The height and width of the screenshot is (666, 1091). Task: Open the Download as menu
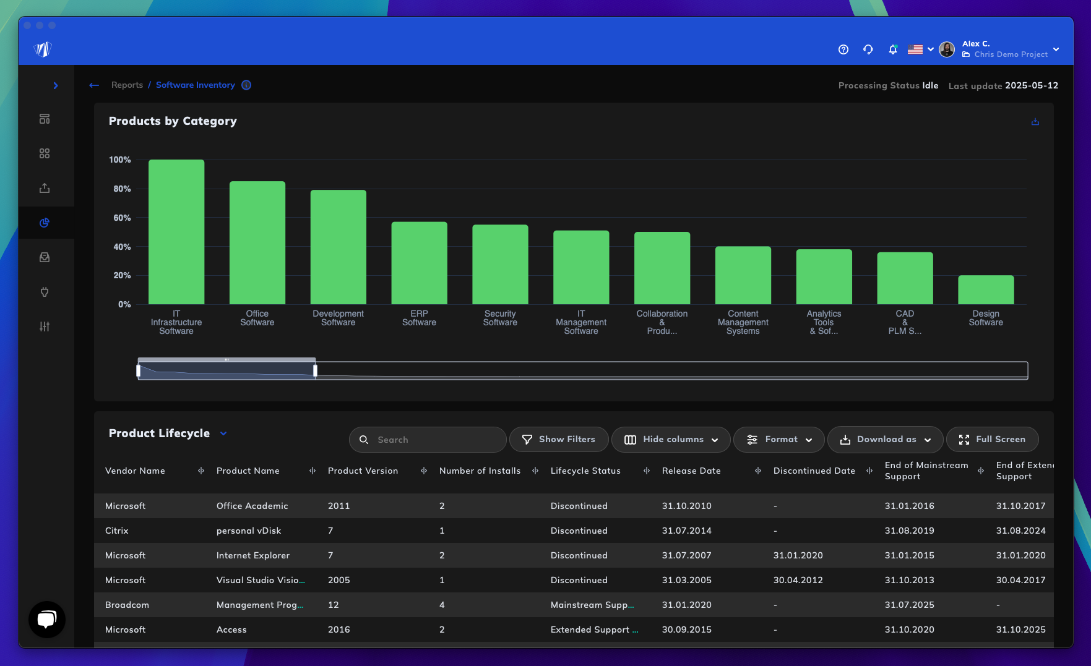[x=885, y=440]
